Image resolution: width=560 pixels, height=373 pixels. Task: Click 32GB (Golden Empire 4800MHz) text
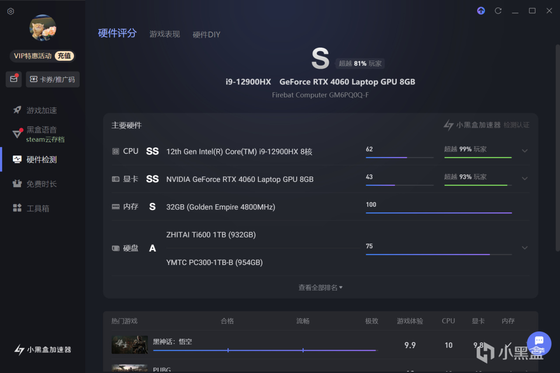point(220,207)
